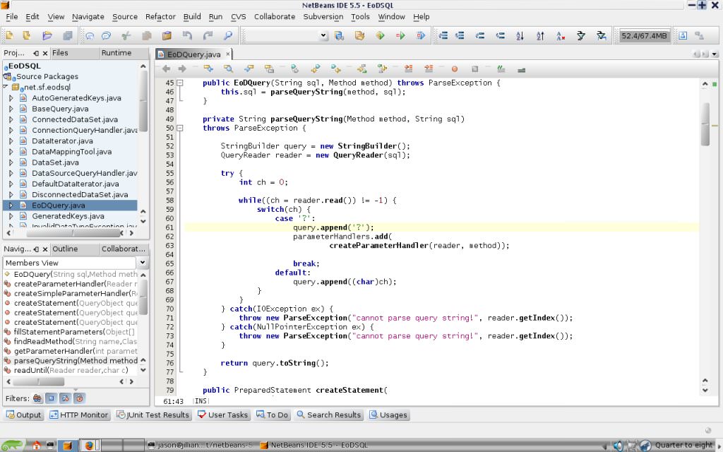Click the Paste clipboard icon
Image resolution: width=723 pixels, height=452 pixels.
167,35
